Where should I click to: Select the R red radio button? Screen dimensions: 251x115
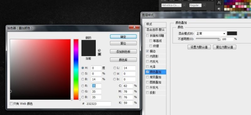(83, 86)
